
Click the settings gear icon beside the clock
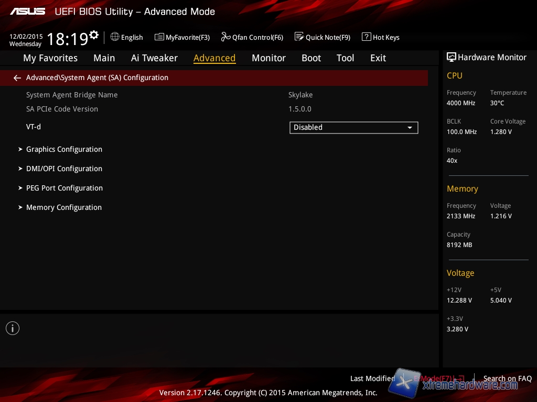(94, 35)
